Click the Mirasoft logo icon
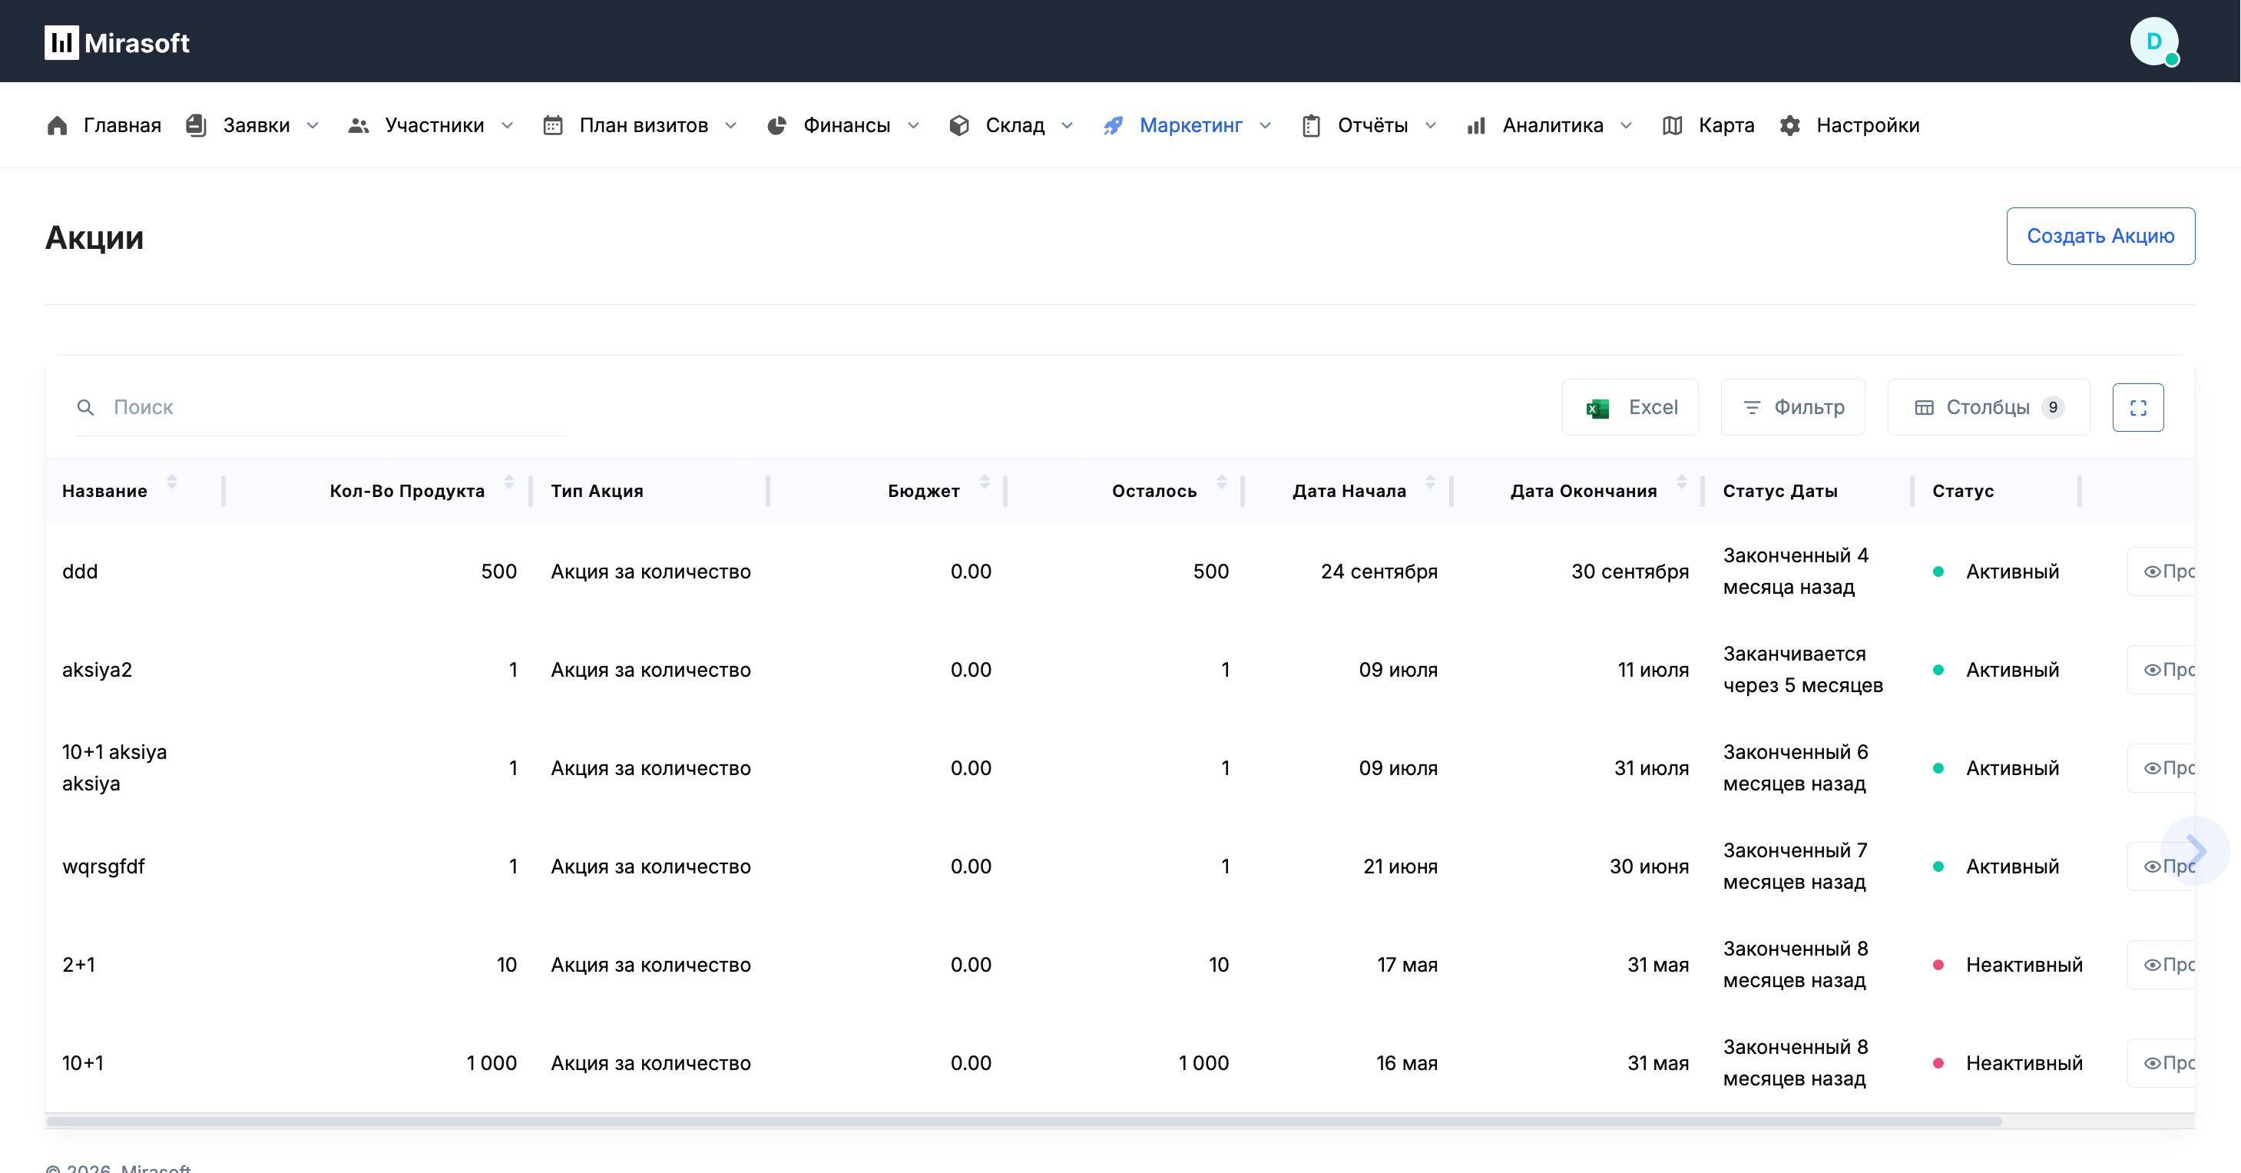The image size is (2241, 1173). (61, 41)
